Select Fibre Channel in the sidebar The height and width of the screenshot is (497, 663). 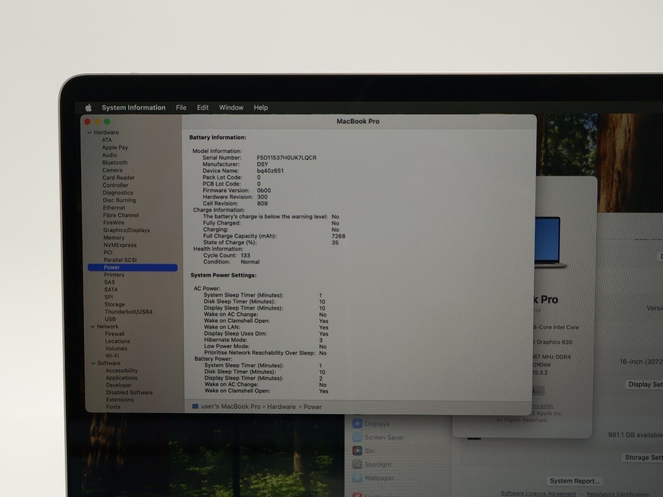(x=121, y=215)
